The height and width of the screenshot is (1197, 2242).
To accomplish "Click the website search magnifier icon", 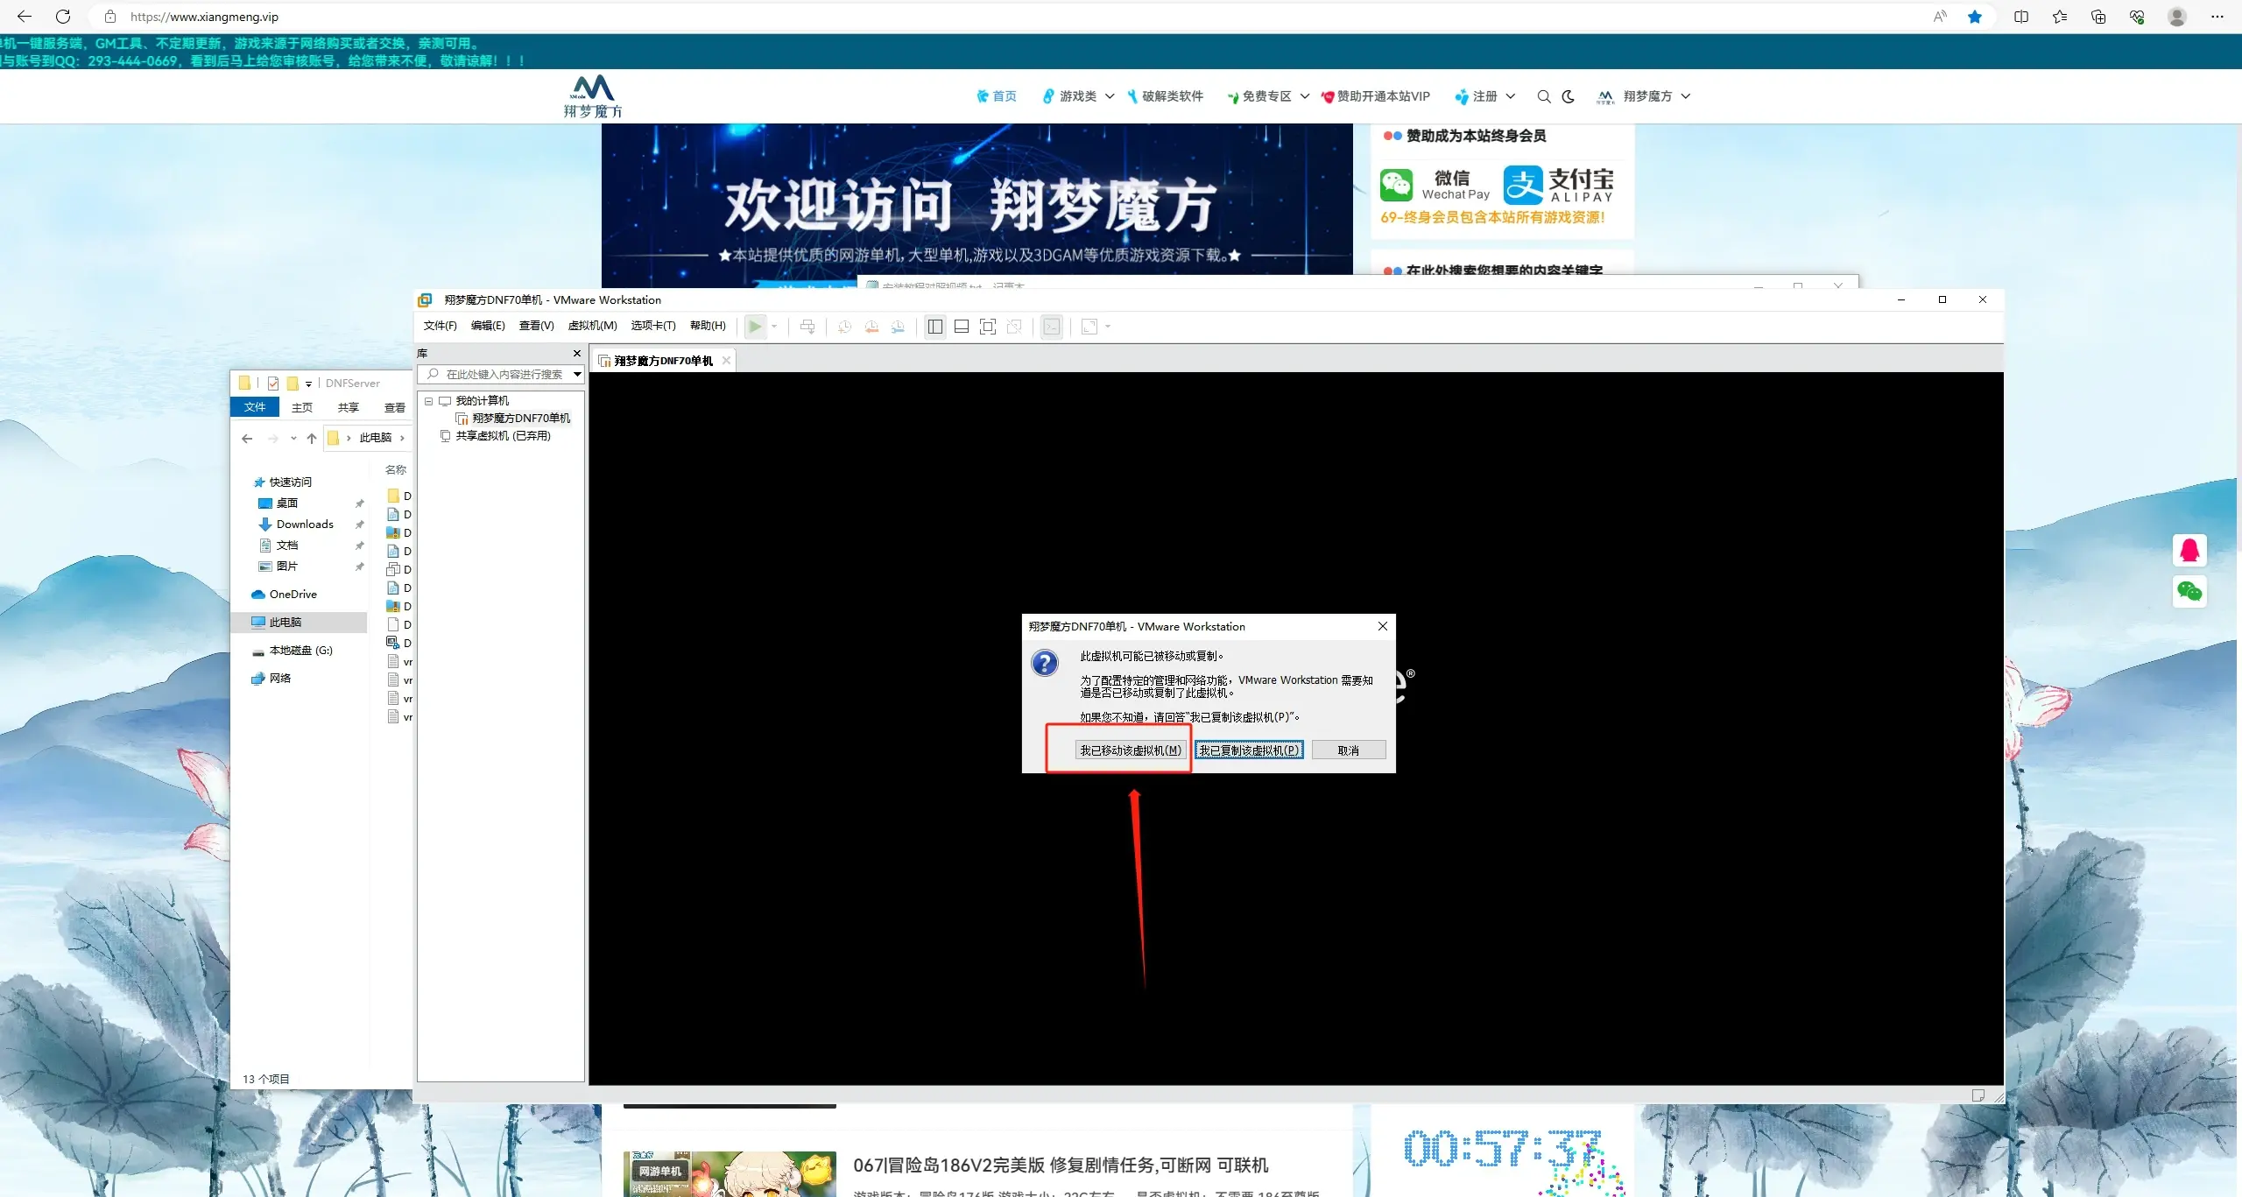I will (x=1543, y=96).
